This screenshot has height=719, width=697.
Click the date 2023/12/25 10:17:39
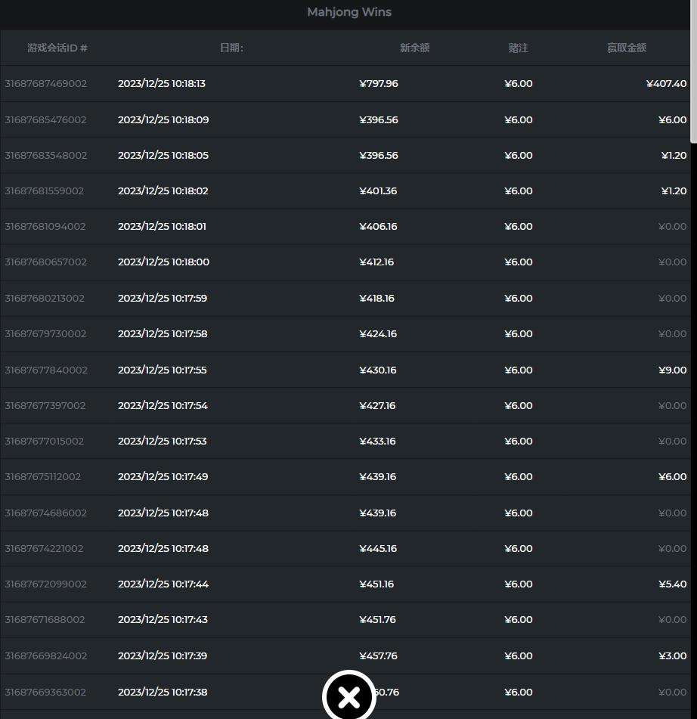[x=163, y=655]
